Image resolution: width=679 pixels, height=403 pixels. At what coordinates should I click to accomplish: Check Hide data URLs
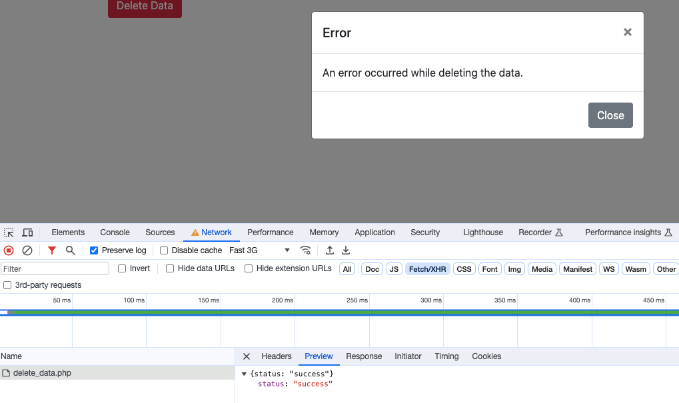[x=170, y=268]
